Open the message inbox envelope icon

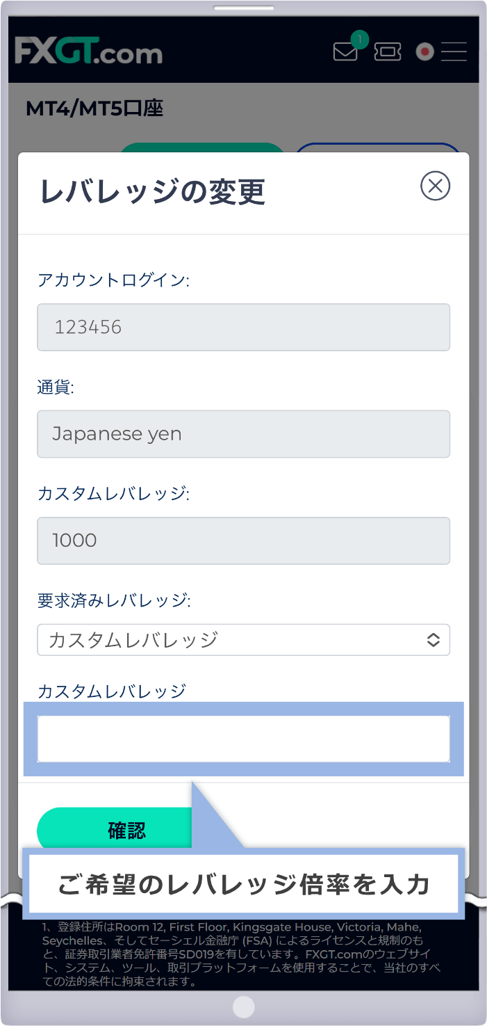(345, 51)
